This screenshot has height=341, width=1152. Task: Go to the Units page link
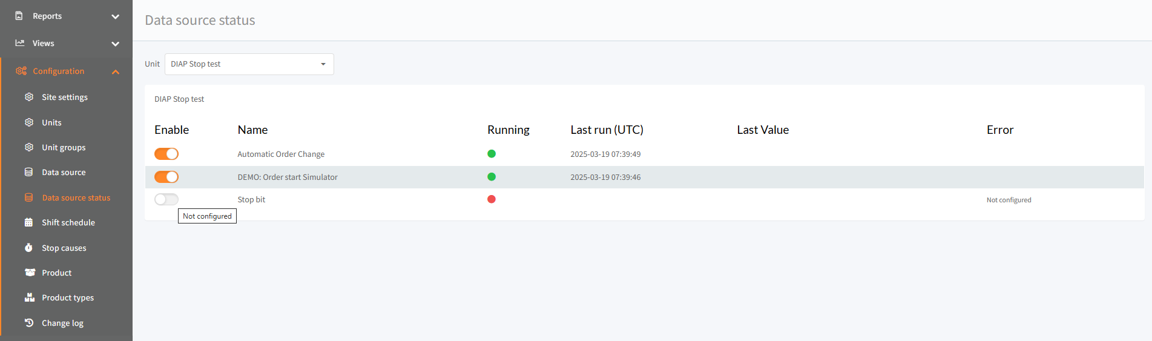(51, 122)
